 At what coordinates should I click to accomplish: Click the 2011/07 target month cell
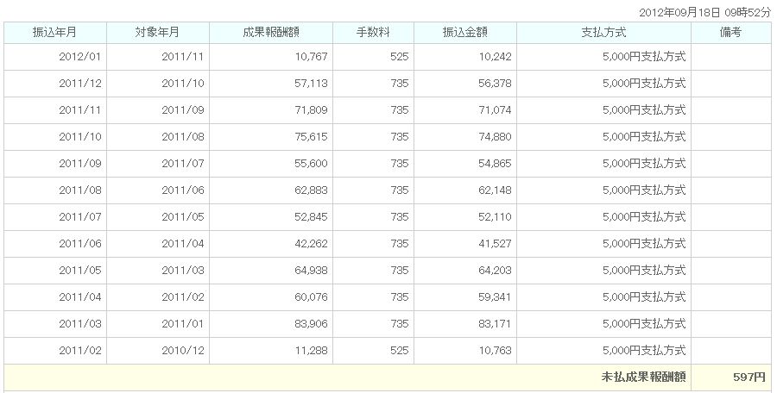[x=158, y=164]
